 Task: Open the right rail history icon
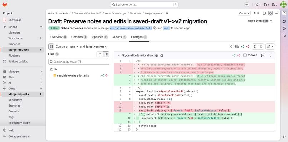tap(284, 28)
